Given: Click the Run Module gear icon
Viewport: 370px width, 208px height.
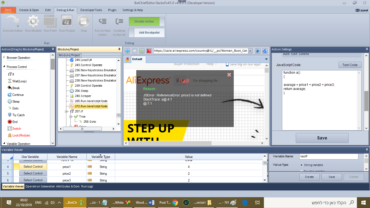Looking at the screenshot, I should point(33,21).
